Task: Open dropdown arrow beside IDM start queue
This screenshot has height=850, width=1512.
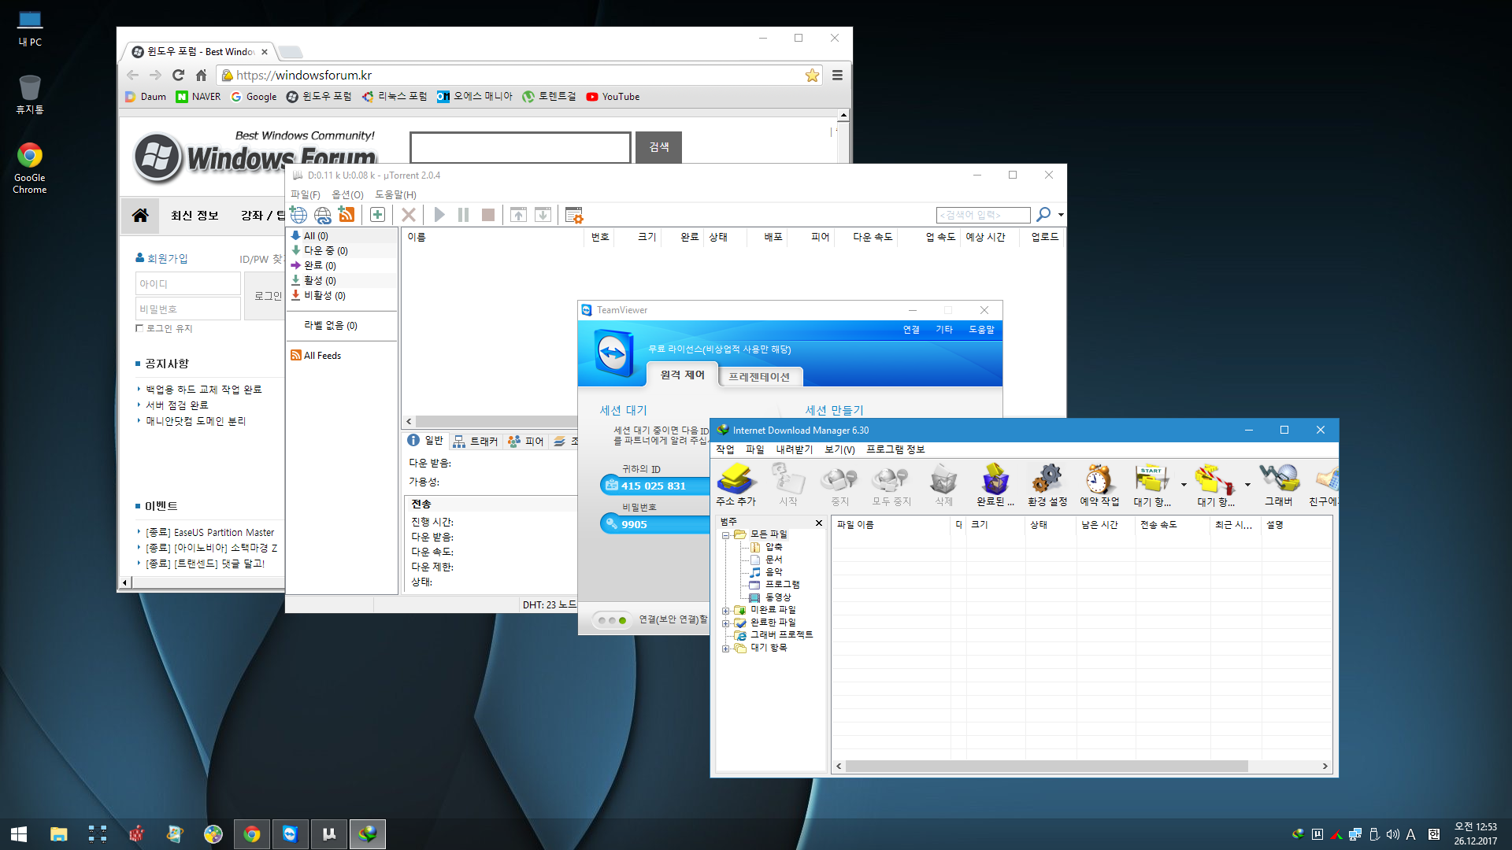Action: (1184, 485)
